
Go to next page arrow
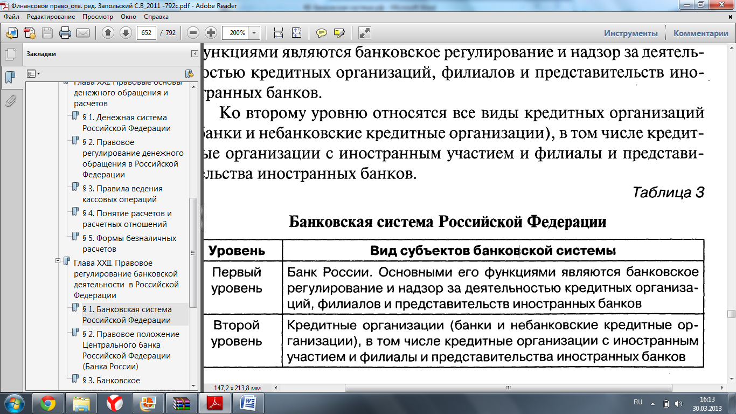pyautogui.click(x=126, y=33)
